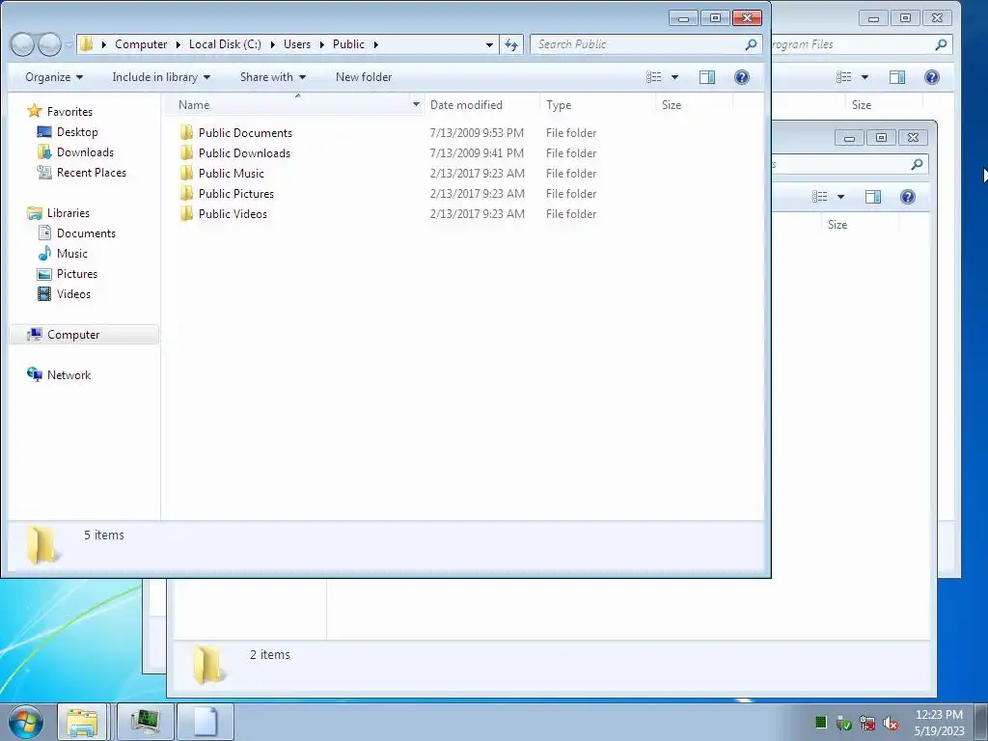Select Public Documents folder
Image resolution: width=988 pixels, height=741 pixels.
pyautogui.click(x=245, y=133)
